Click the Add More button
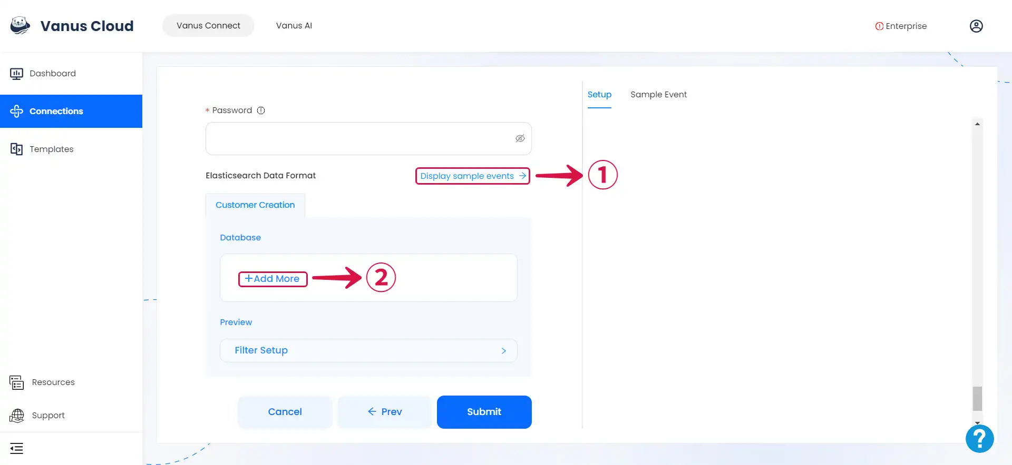The width and height of the screenshot is (1012, 465). tap(273, 279)
